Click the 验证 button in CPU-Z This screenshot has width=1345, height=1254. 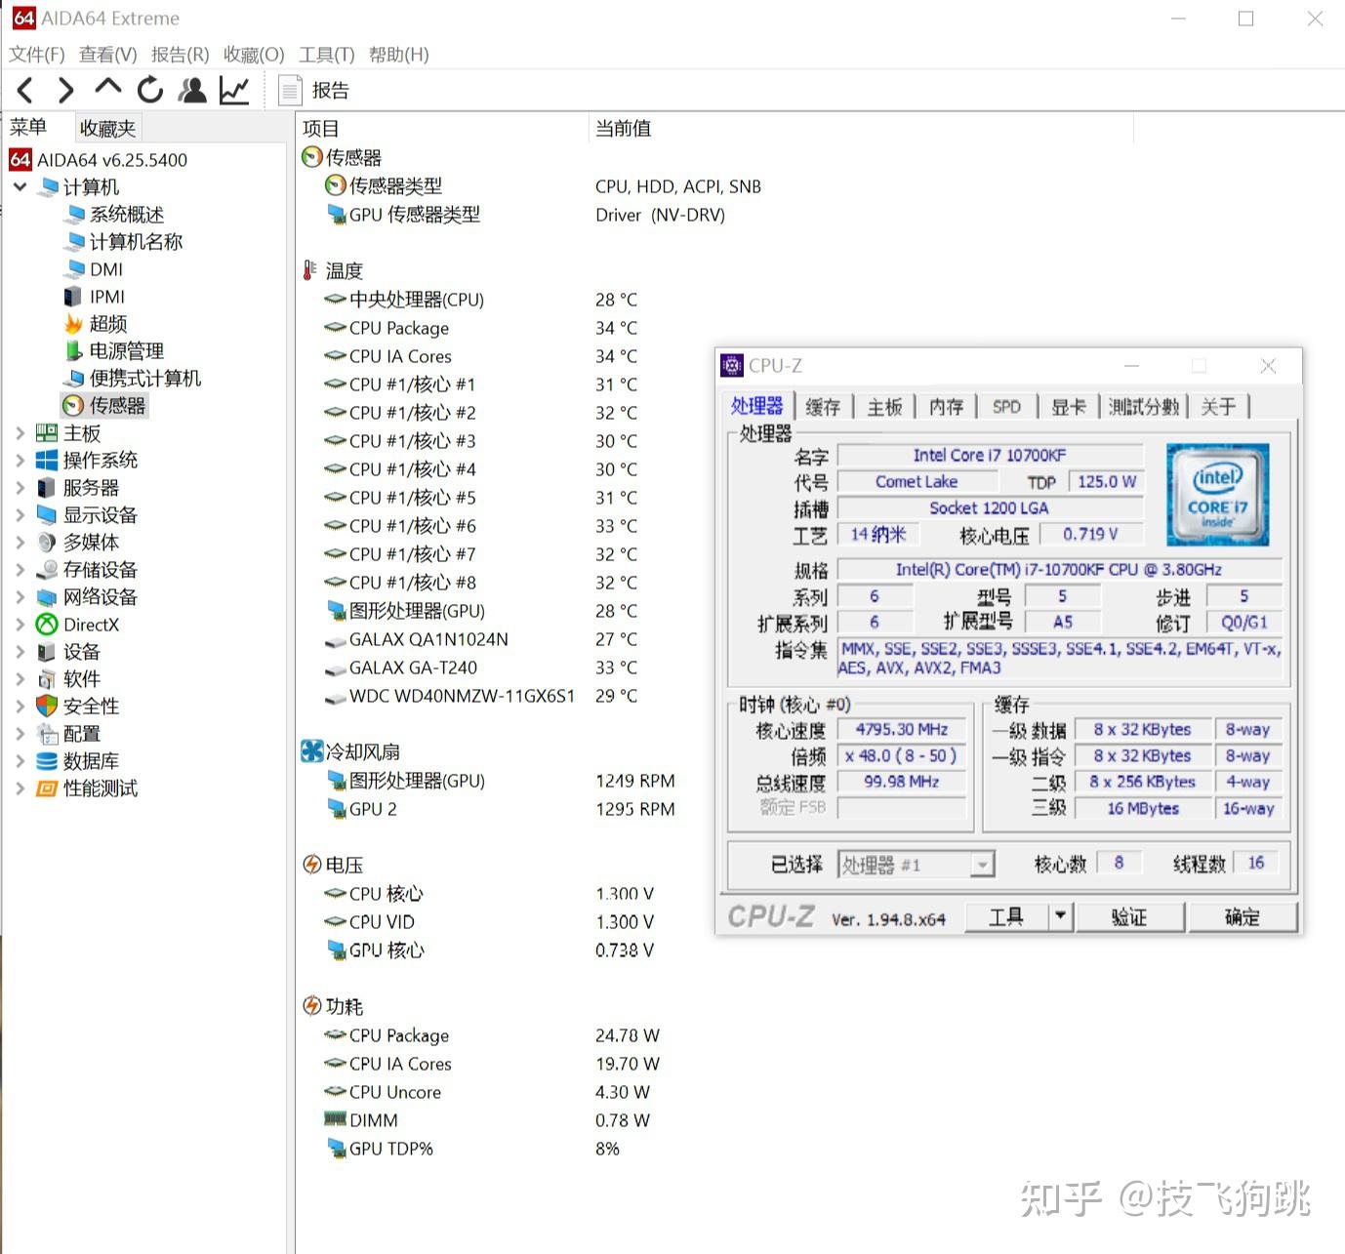[x=1129, y=916]
